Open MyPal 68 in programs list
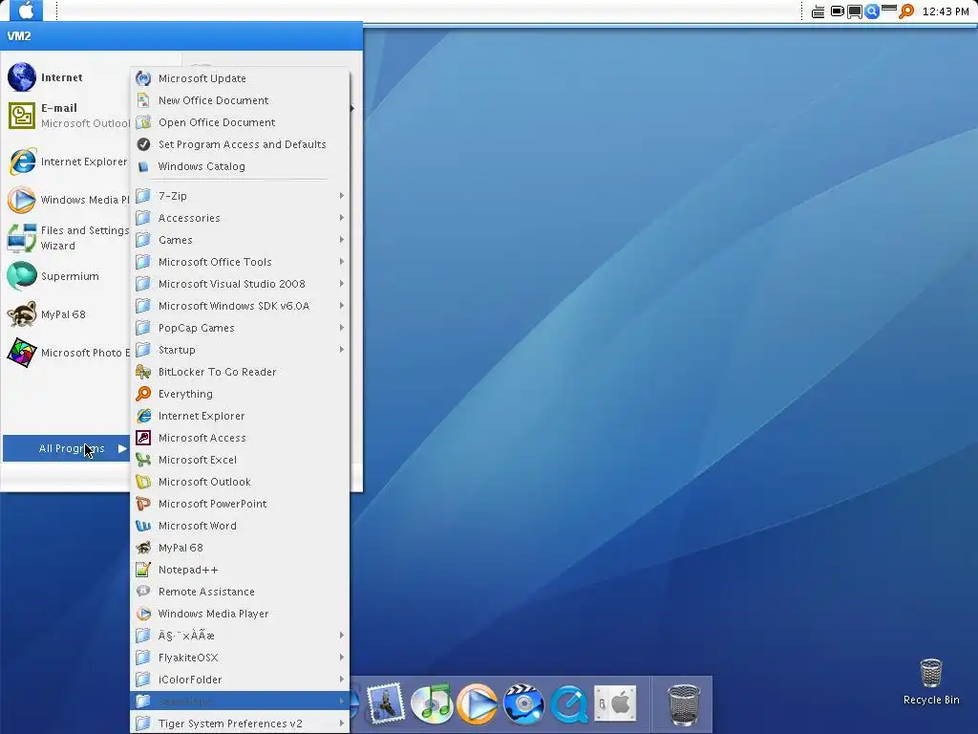Image resolution: width=978 pixels, height=734 pixels. click(x=240, y=548)
